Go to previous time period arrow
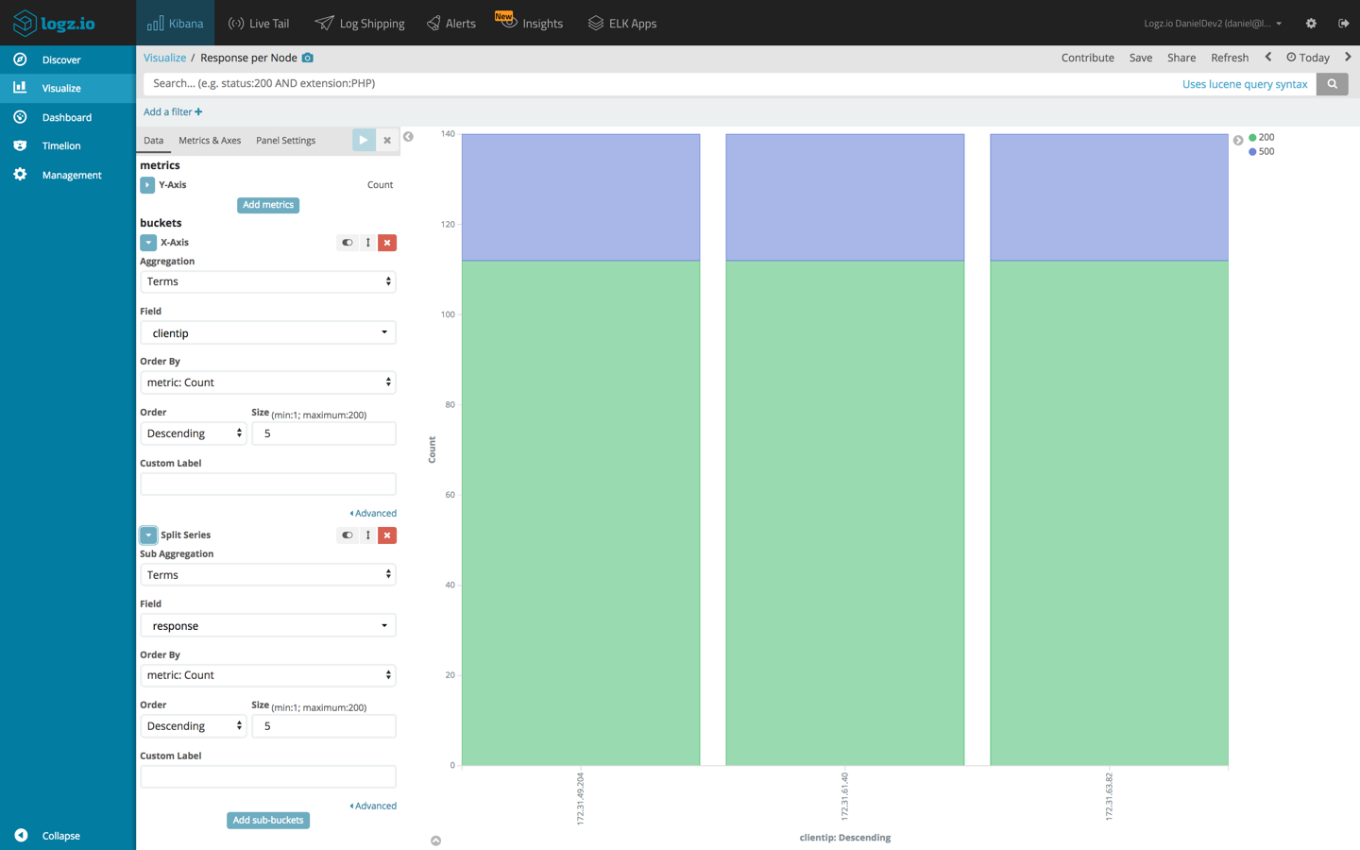The width and height of the screenshot is (1360, 850). pos(1268,58)
